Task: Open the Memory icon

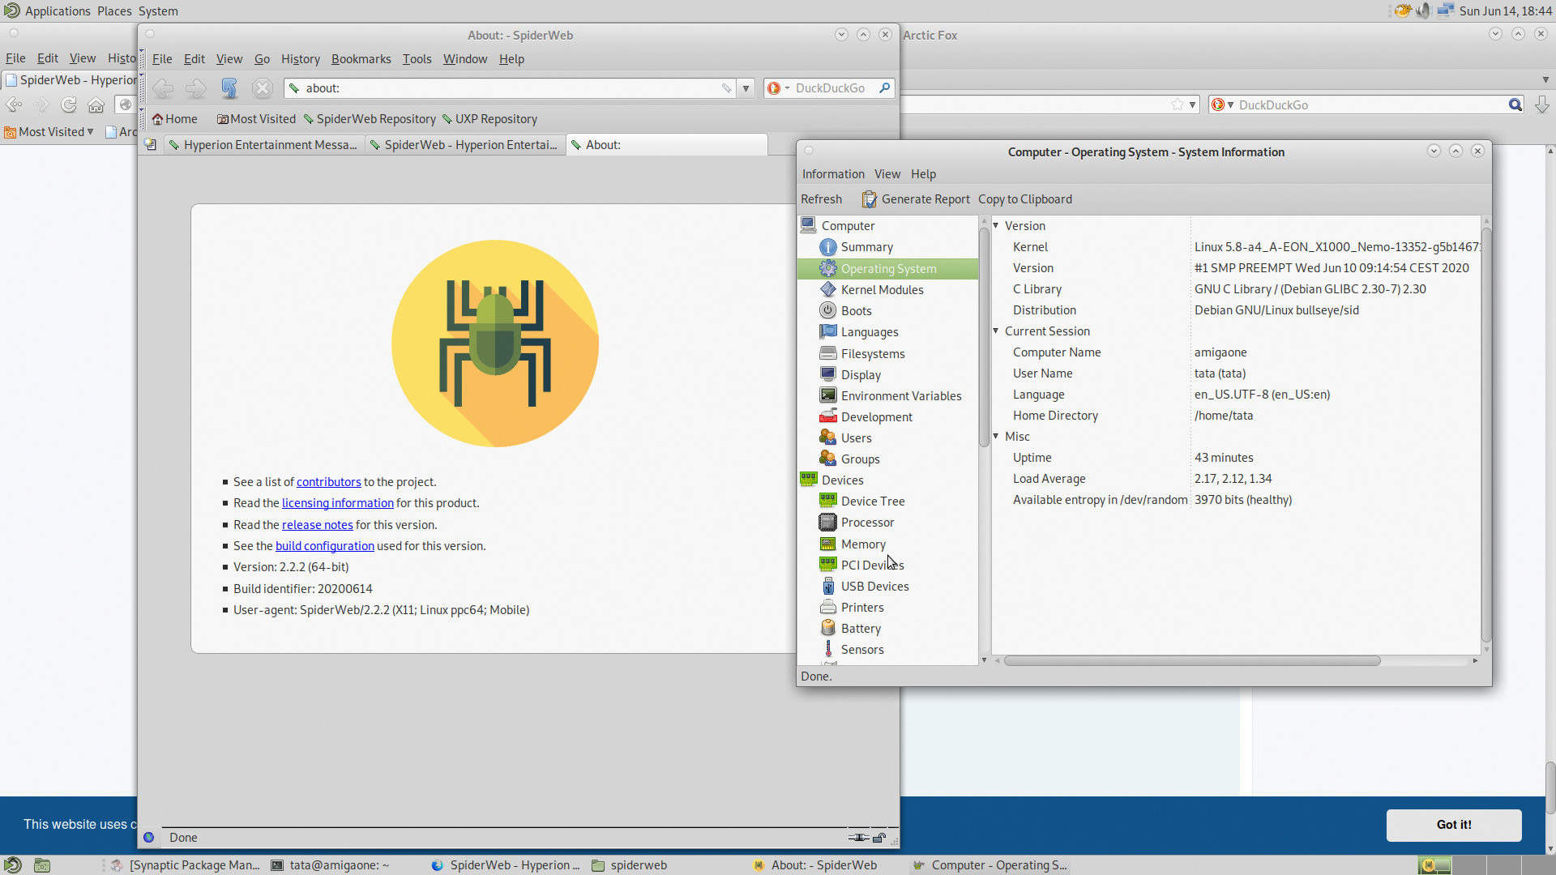Action: click(x=827, y=544)
